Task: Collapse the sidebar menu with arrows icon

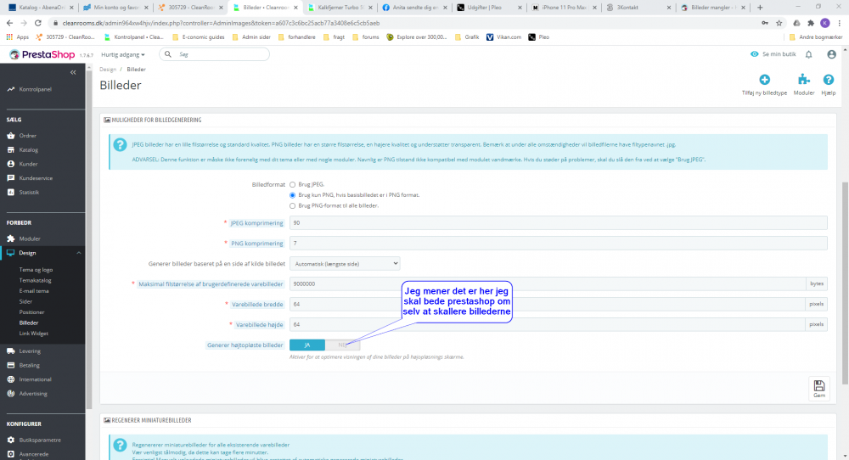Action: 73,72
